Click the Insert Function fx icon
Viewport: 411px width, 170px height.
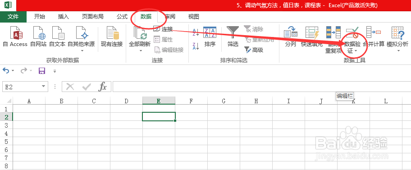[x=102, y=87]
